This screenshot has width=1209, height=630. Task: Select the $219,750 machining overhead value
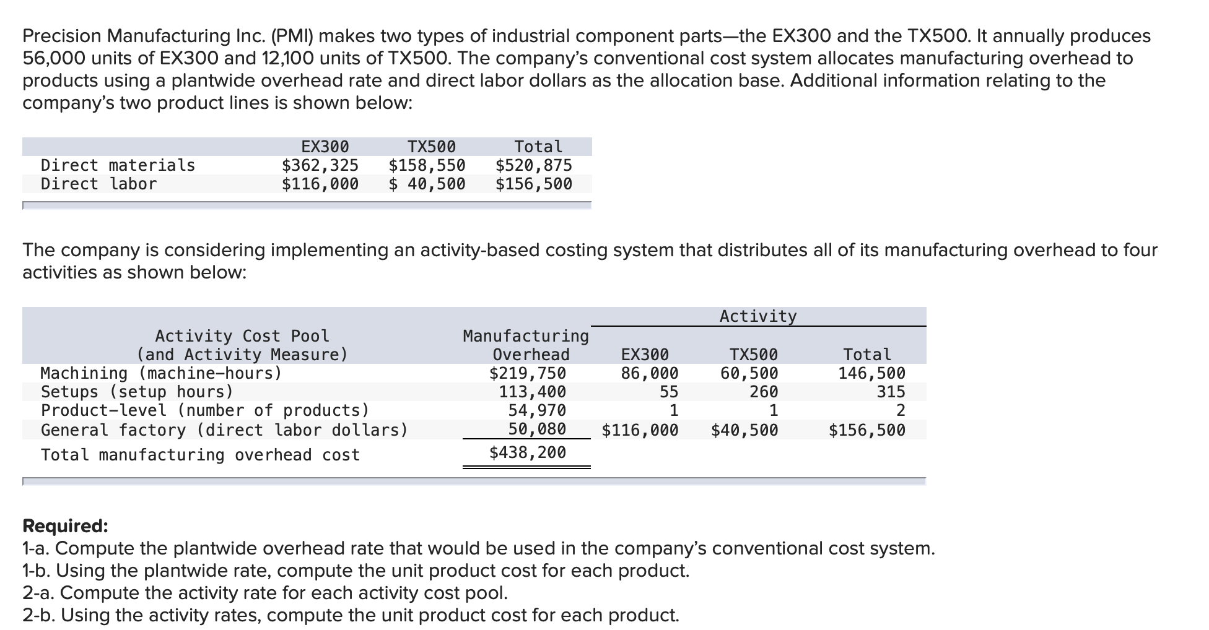coord(527,373)
